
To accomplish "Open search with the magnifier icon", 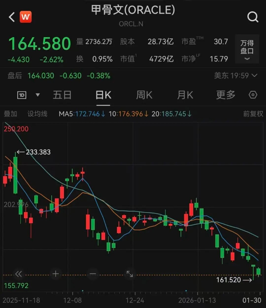I will pyautogui.click(x=253, y=16).
